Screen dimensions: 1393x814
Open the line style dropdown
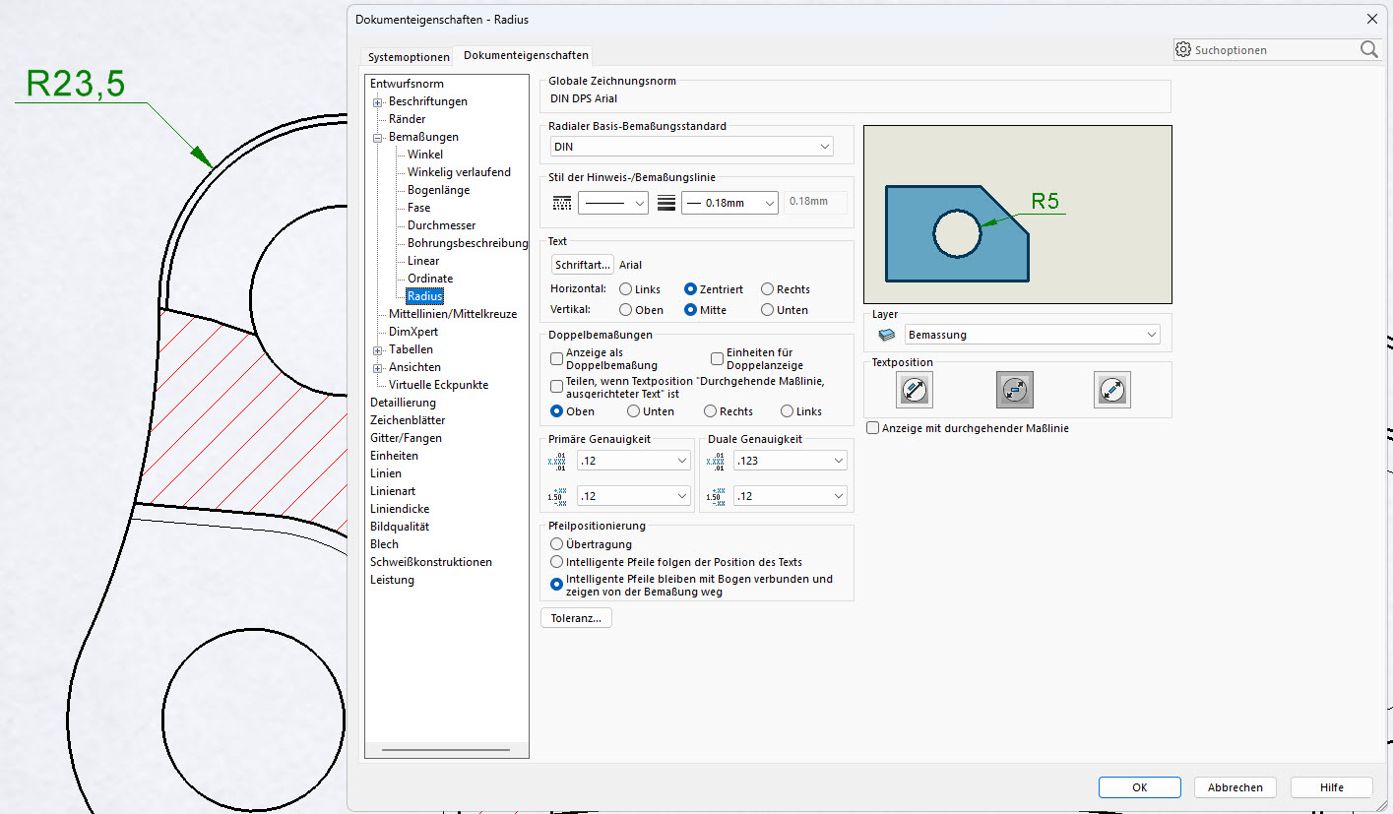pos(612,203)
